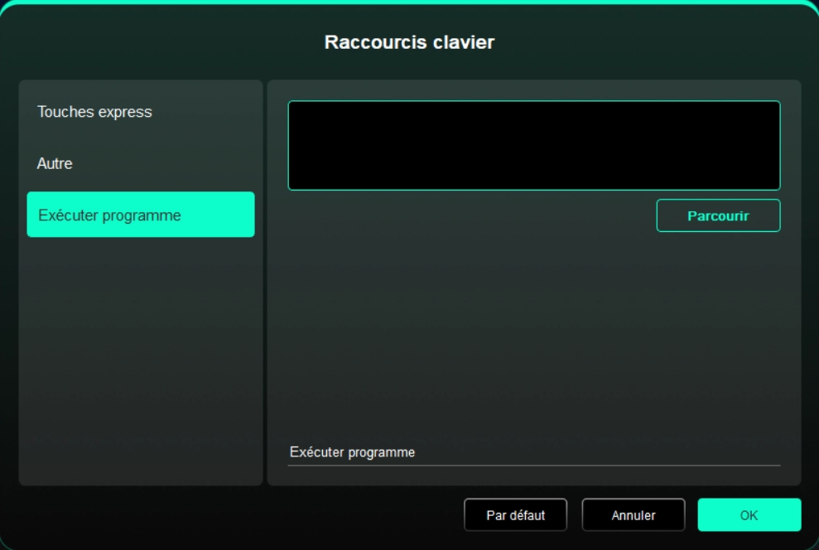Dismiss the dialog without saving changes

(633, 515)
